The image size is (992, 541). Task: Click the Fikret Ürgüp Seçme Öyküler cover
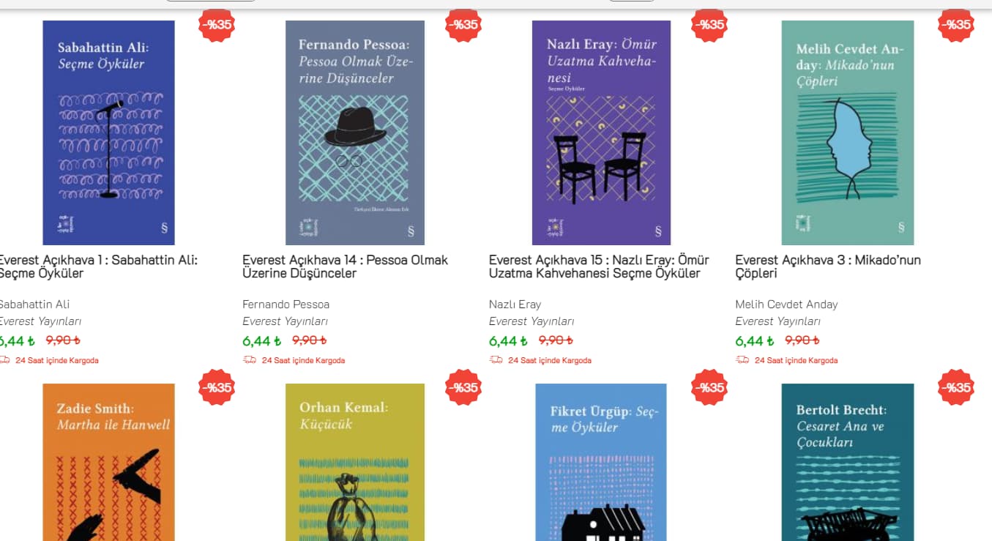click(601, 462)
